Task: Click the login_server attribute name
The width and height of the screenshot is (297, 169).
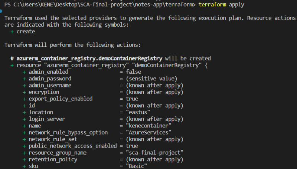Action: pyautogui.click(x=47, y=119)
